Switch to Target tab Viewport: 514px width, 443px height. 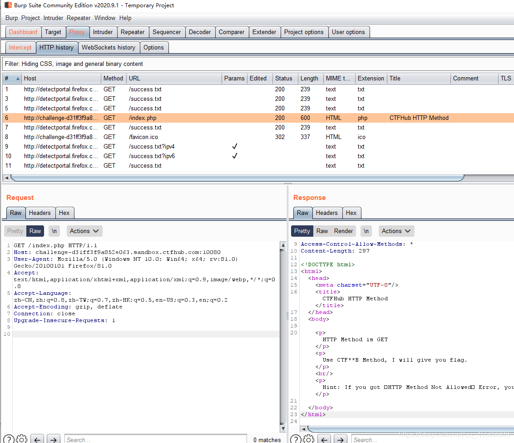coord(53,32)
